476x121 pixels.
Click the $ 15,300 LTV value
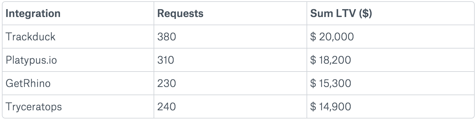(330, 84)
